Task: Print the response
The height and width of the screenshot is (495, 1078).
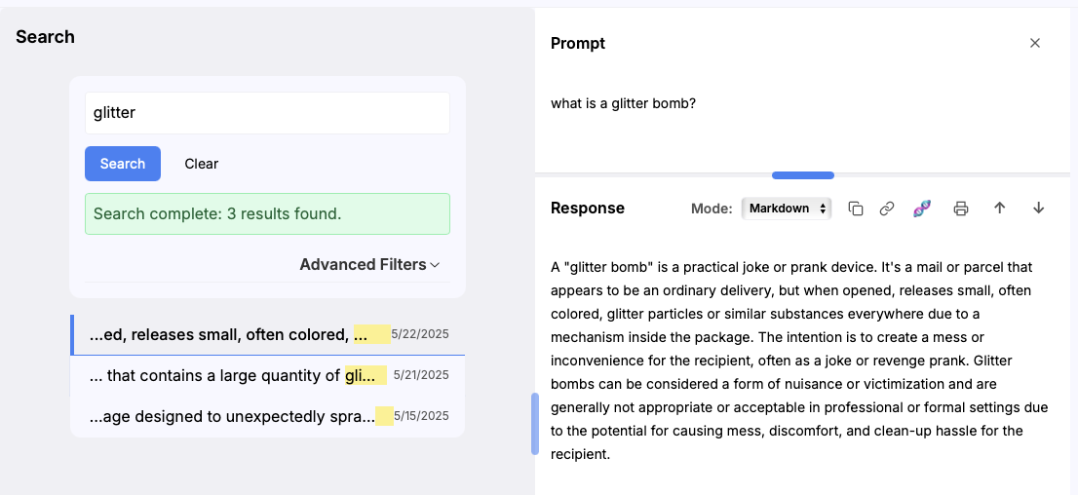Action: click(x=961, y=209)
